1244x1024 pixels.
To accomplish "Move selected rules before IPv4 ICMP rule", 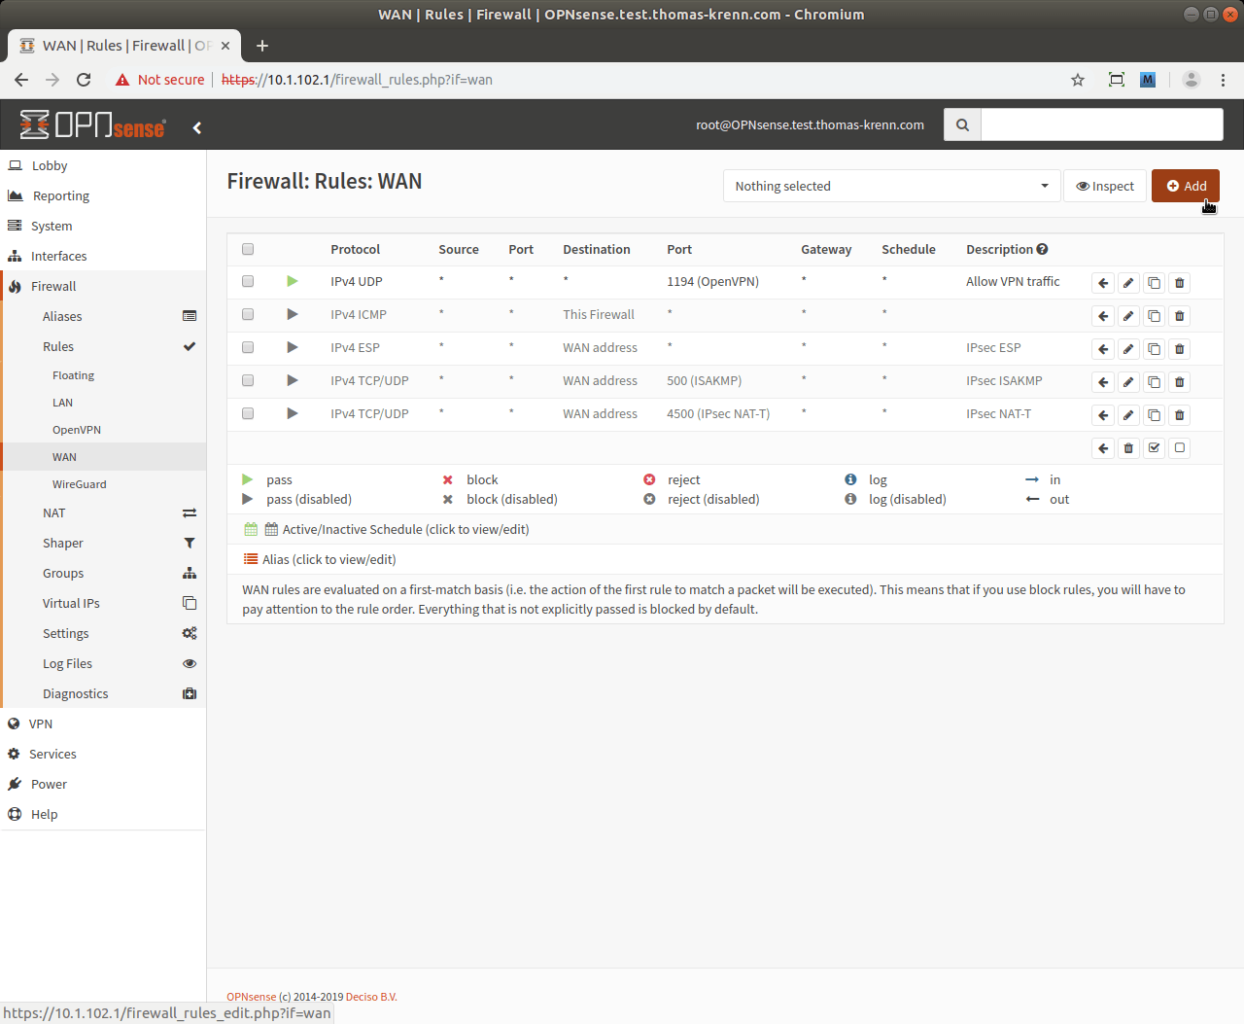I will click(x=1103, y=316).
